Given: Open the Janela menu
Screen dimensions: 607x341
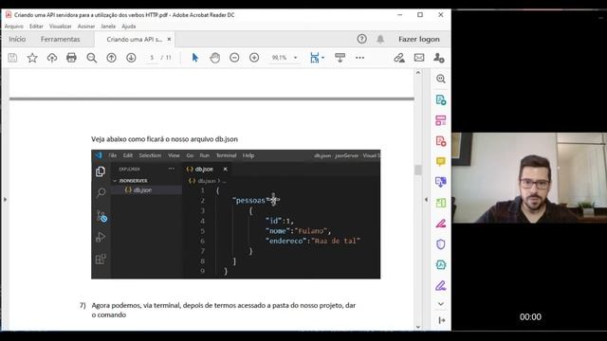Looking at the screenshot, I should tap(108, 27).
